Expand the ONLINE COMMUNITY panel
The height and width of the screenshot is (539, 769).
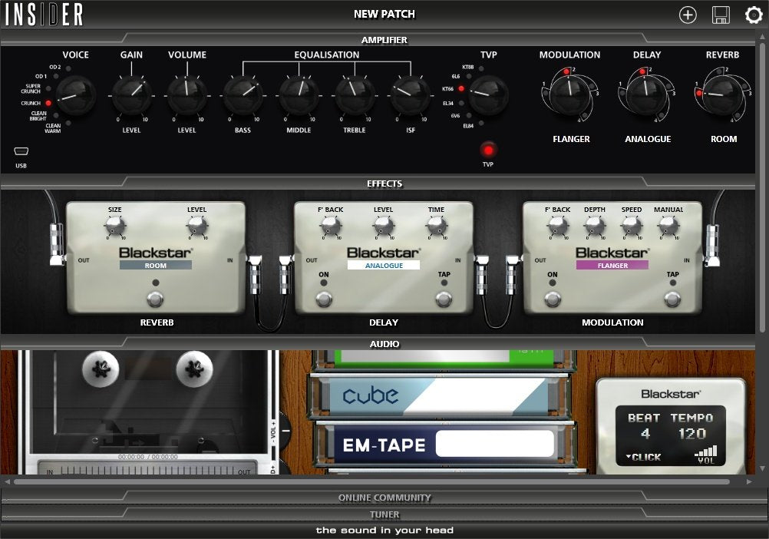click(384, 498)
